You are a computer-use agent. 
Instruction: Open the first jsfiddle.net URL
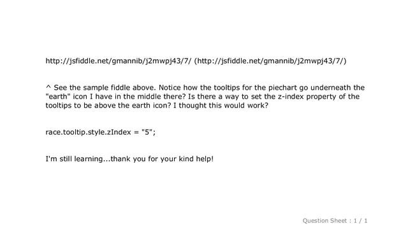pos(119,61)
